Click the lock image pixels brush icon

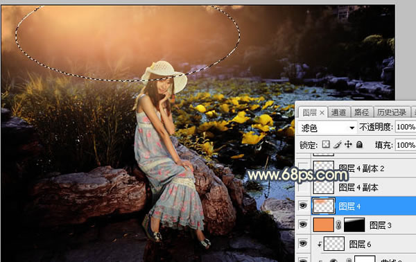337,145
